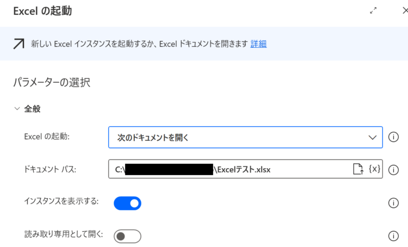
Task: Click the ドキュメント パス text field
Action: pyautogui.click(x=245, y=169)
